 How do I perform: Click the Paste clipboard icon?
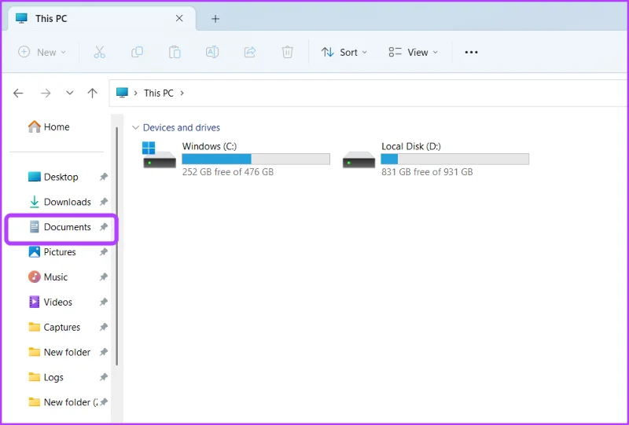[x=175, y=52]
